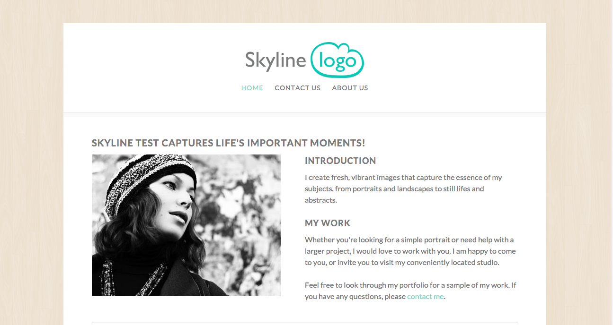Follow the teal contact me link

(x=426, y=297)
